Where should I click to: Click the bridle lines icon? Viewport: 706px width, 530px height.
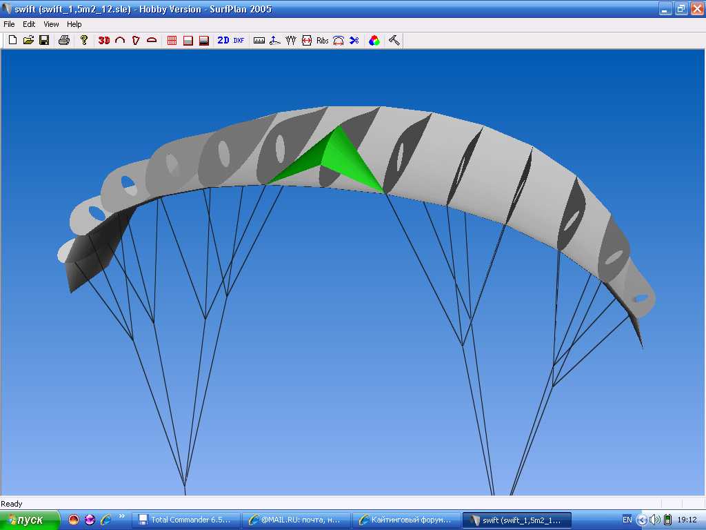[290, 41]
